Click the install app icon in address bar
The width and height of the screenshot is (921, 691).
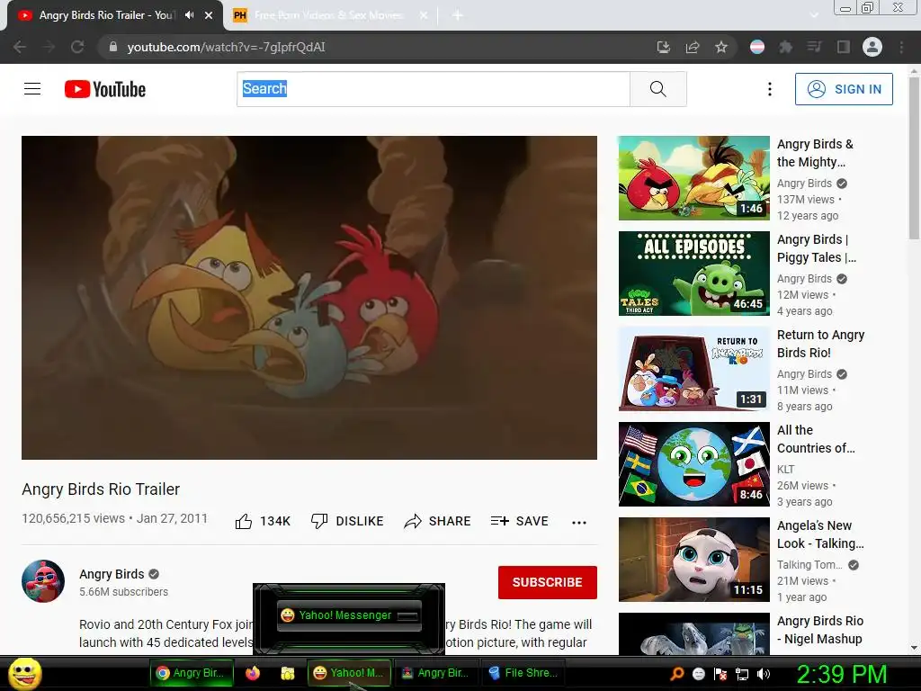pyautogui.click(x=663, y=47)
